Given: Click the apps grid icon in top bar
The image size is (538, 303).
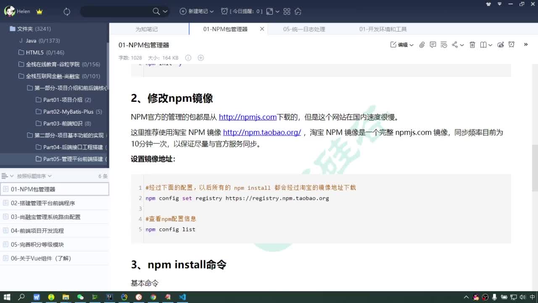Looking at the screenshot, I should point(287,11).
